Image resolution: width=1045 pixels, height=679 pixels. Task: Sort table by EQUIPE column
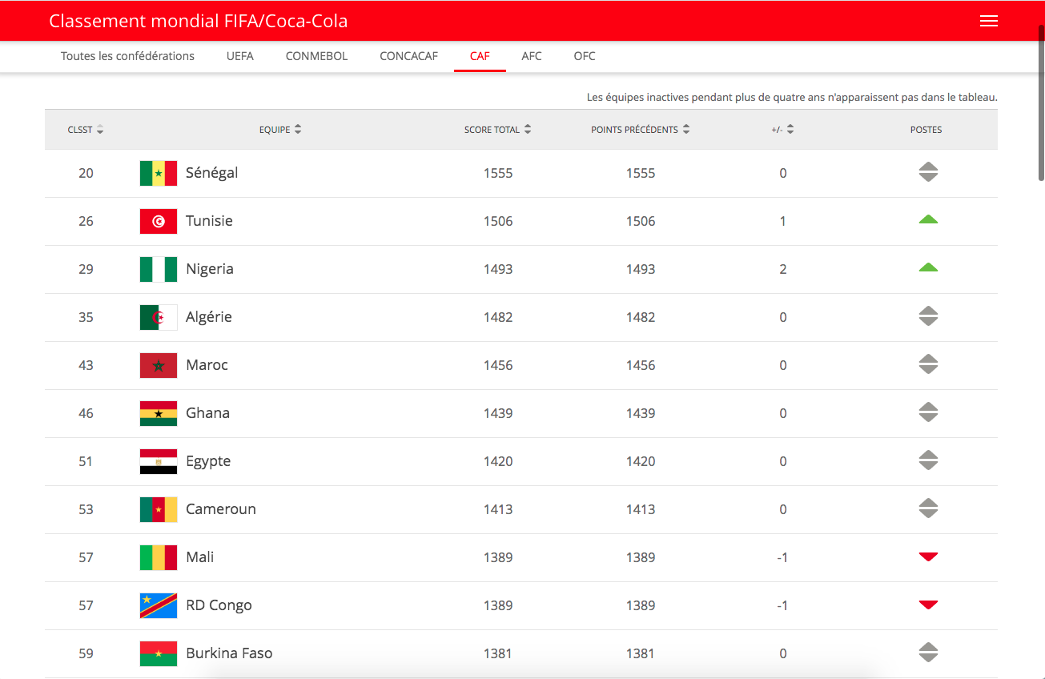point(280,130)
